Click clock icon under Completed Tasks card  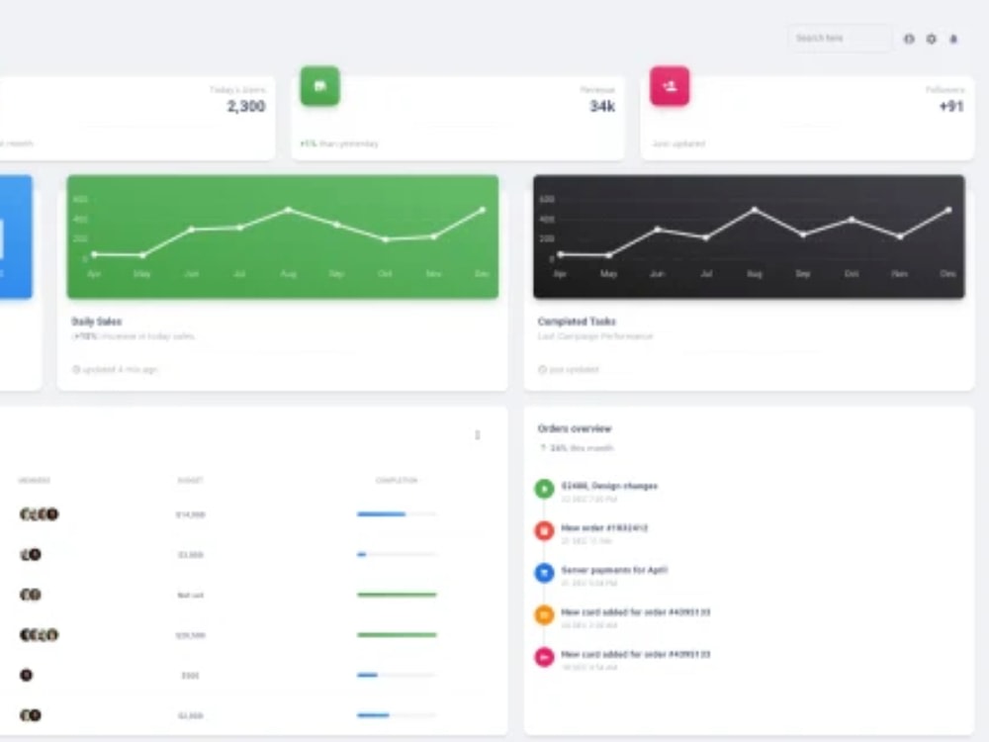pos(542,369)
